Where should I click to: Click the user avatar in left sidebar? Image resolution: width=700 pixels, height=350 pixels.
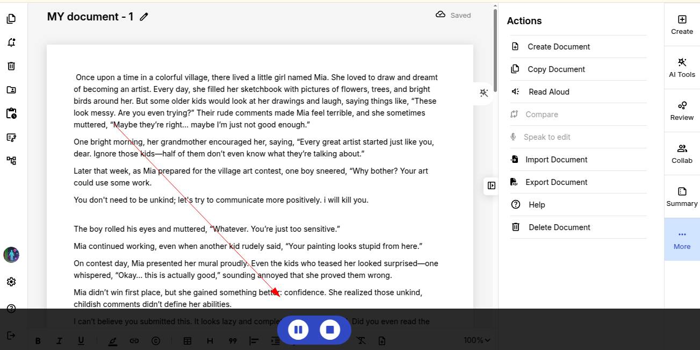(11, 255)
